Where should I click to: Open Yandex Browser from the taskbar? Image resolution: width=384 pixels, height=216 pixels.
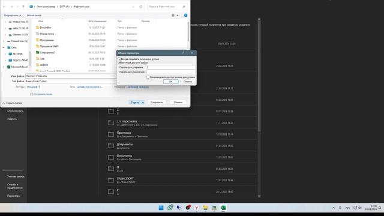[x=196, y=208]
